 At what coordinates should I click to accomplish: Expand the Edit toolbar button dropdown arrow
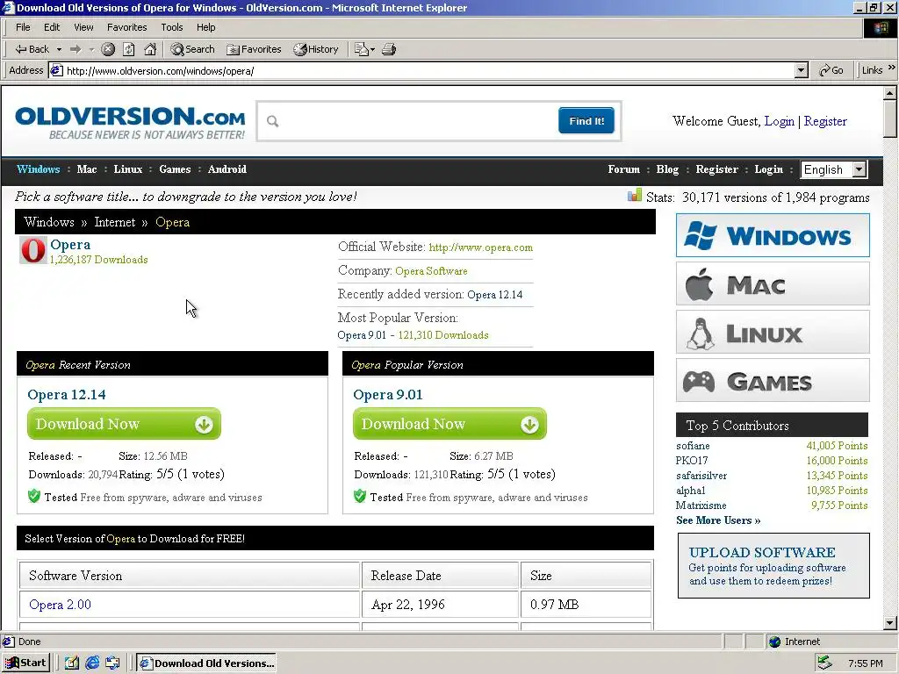372,50
